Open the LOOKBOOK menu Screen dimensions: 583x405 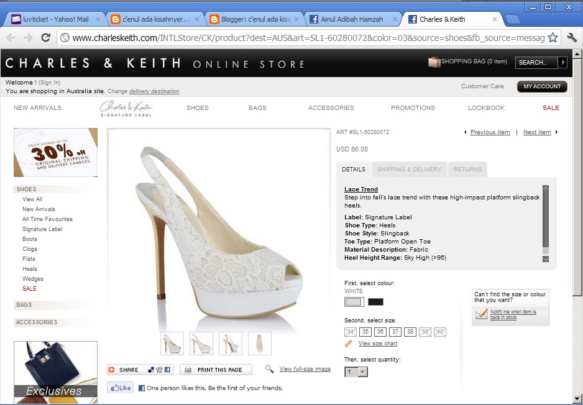pyautogui.click(x=486, y=107)
